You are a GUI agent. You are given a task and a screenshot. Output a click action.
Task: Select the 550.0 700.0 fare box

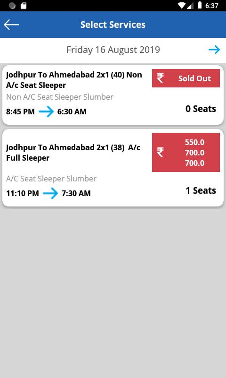pos(186,152)
